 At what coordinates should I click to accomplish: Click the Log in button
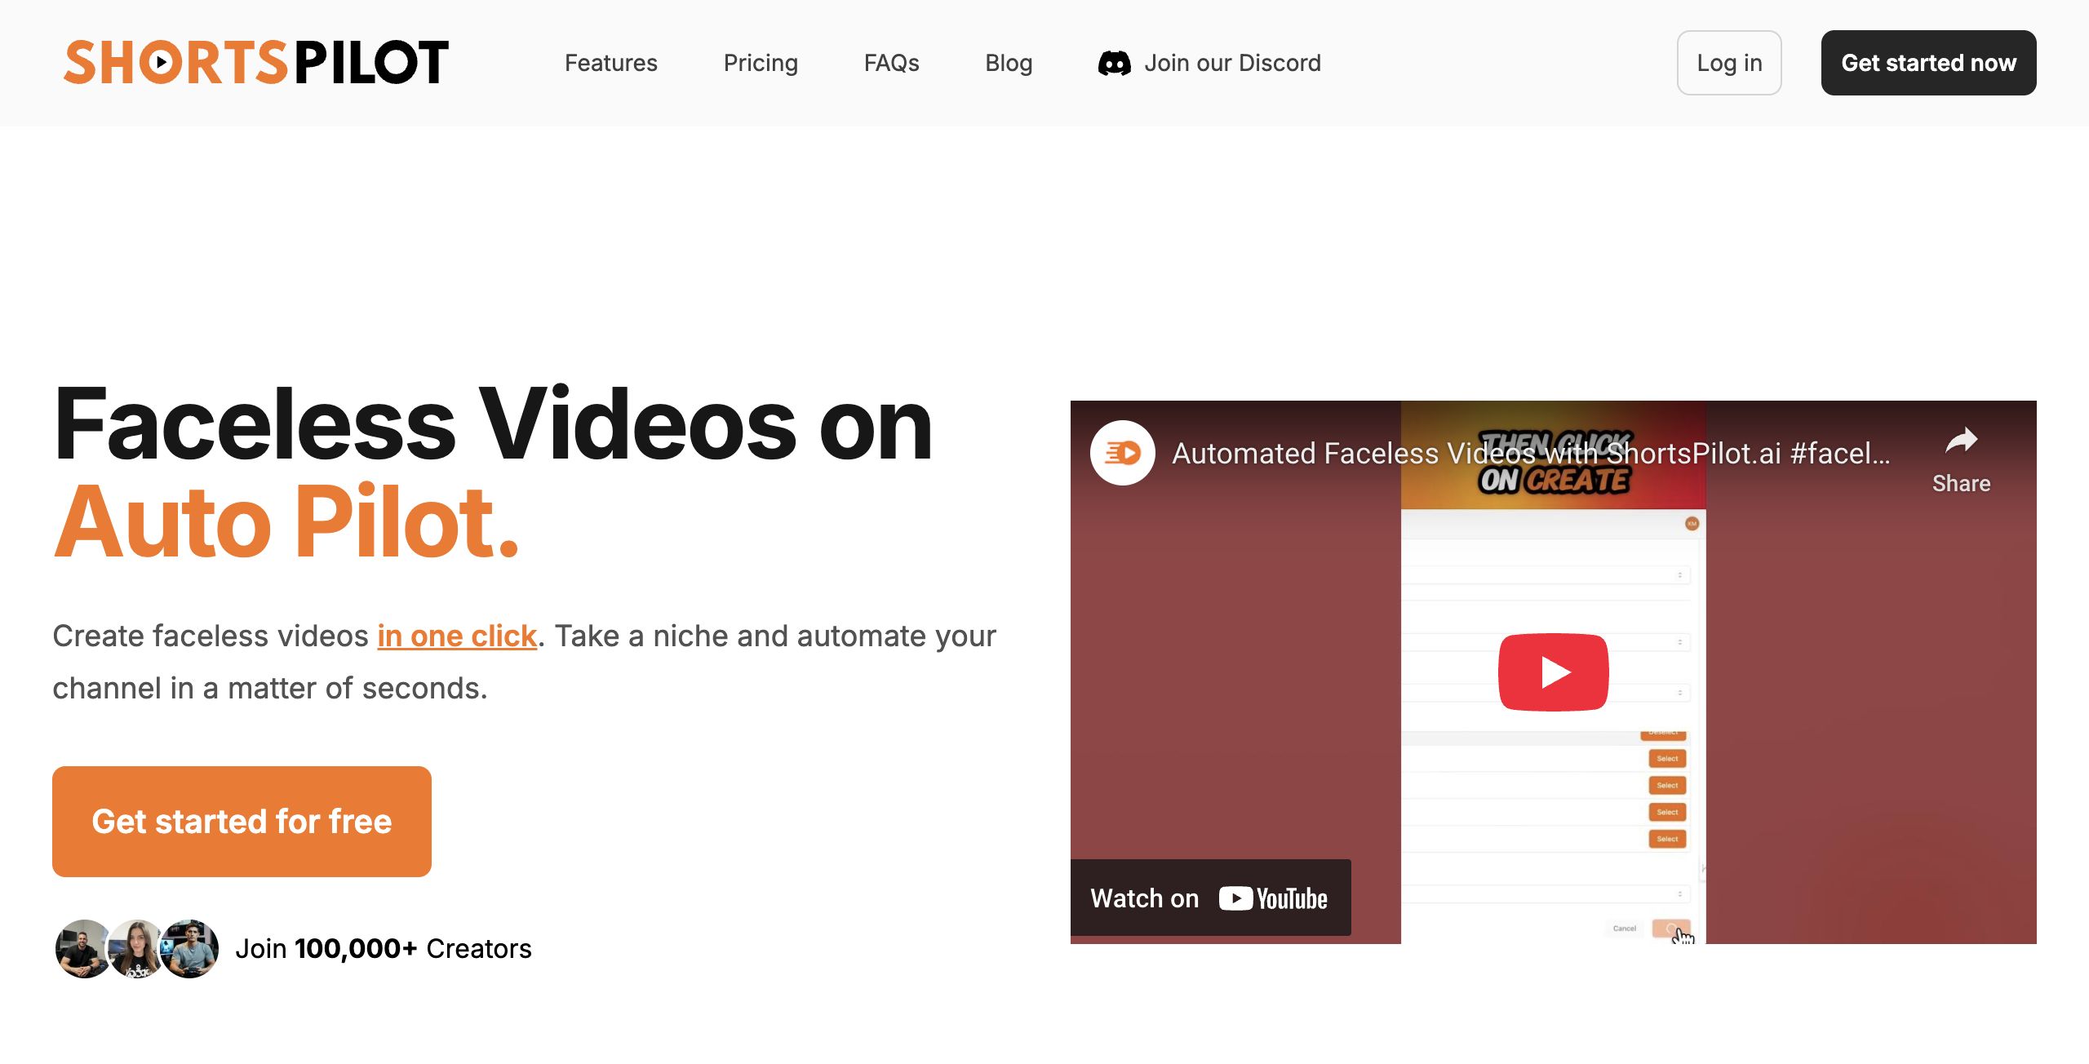click(1729, 63)
